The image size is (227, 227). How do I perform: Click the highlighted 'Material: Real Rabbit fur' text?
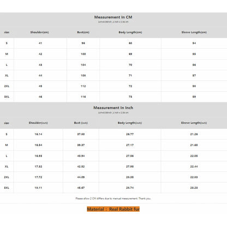point(113,209)
